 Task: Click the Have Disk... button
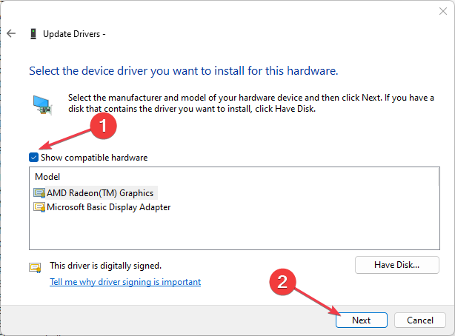click(x=396, y=264)
